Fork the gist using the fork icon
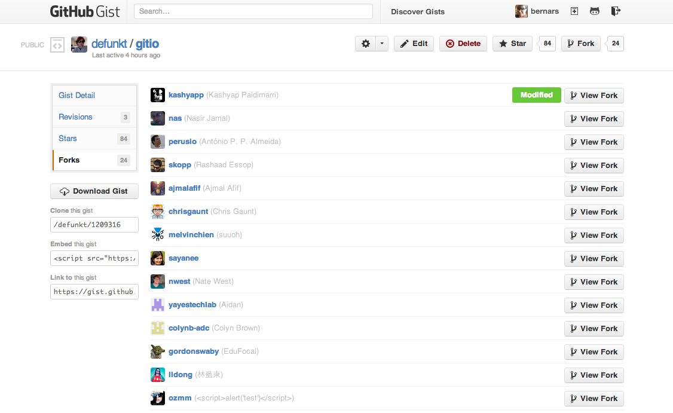This screenshot has height=413, width=673. [x=580, y=43]
